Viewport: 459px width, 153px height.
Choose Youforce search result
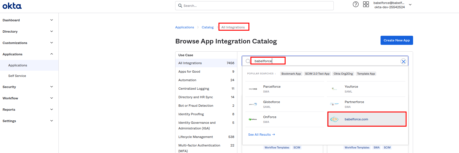tap(366, 89)
